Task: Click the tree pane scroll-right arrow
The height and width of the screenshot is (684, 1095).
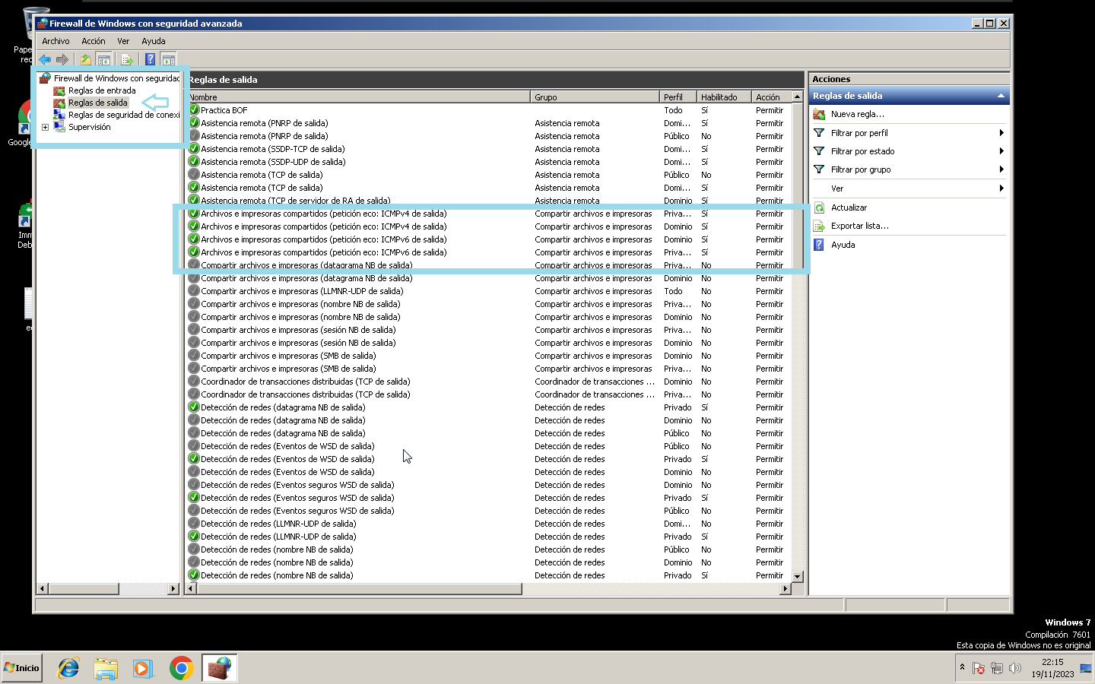Action: coord(173,588)
